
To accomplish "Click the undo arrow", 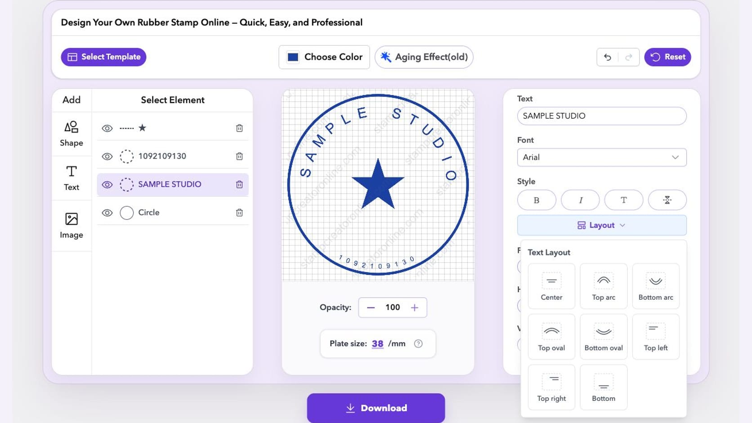I will point(608,57).
